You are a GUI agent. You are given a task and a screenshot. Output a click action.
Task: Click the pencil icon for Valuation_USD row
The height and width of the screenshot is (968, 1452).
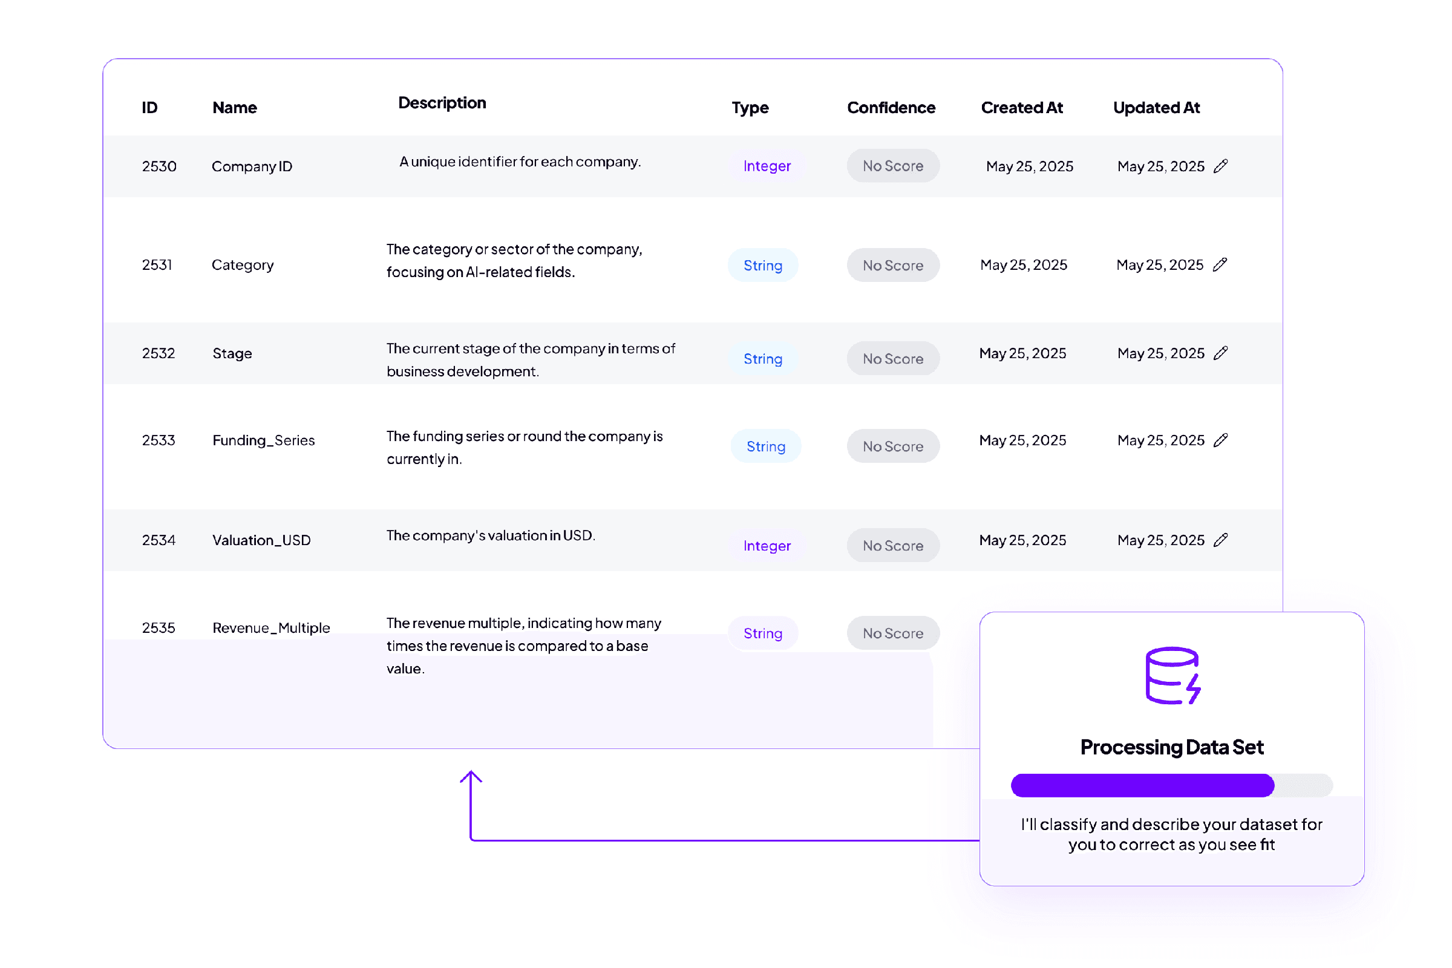[1220, 540]
